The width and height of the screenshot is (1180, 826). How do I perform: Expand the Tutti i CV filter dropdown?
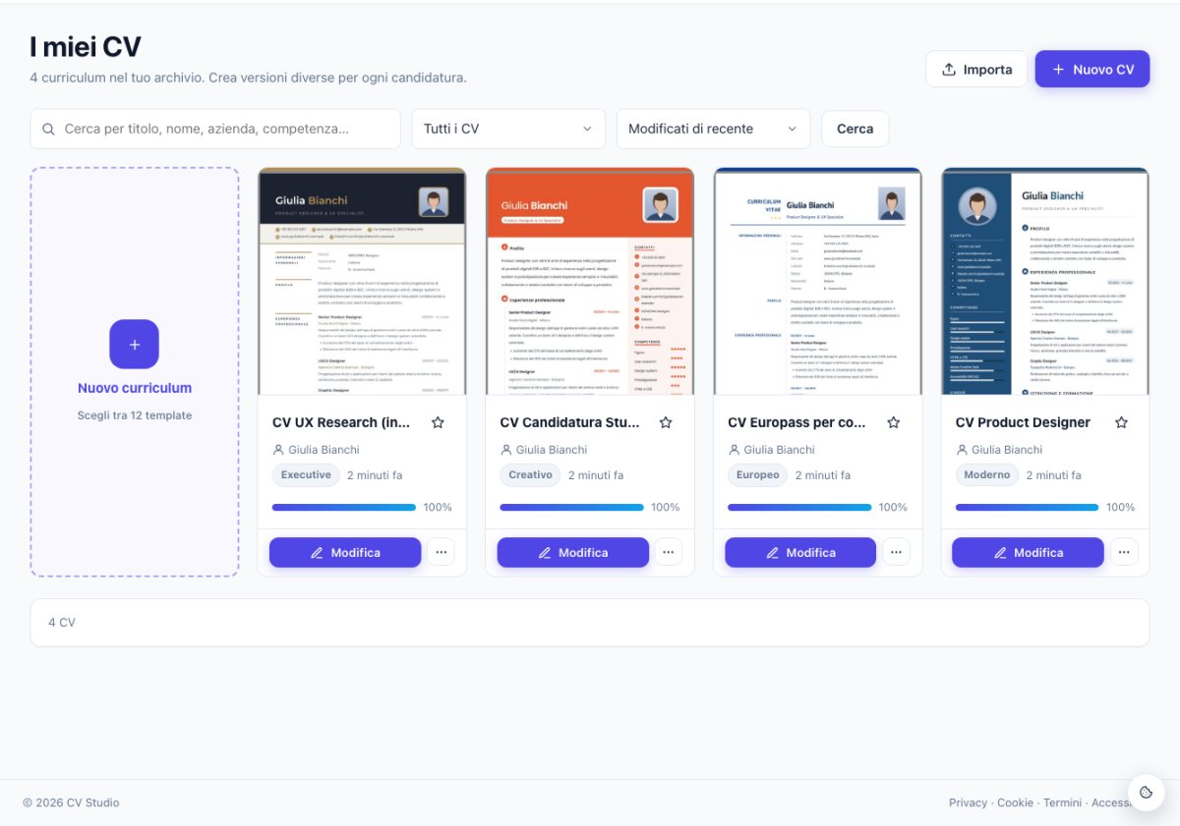508,129
